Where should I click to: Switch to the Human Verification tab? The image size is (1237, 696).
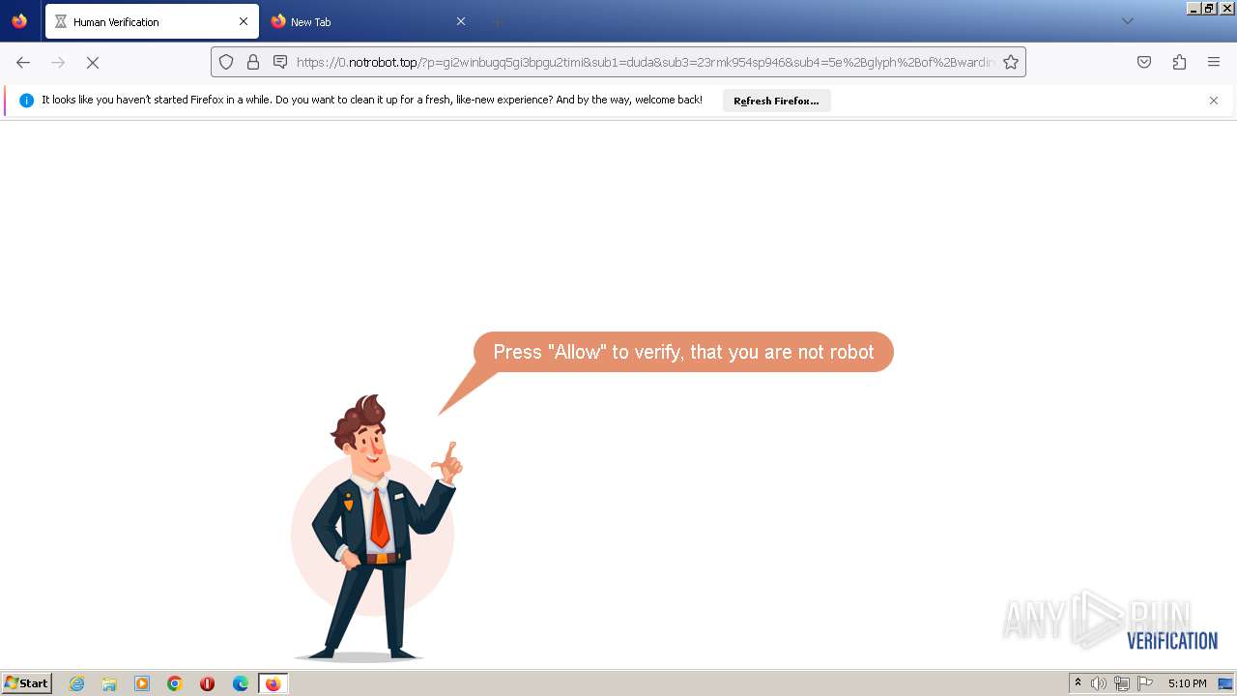click(152, 21)
